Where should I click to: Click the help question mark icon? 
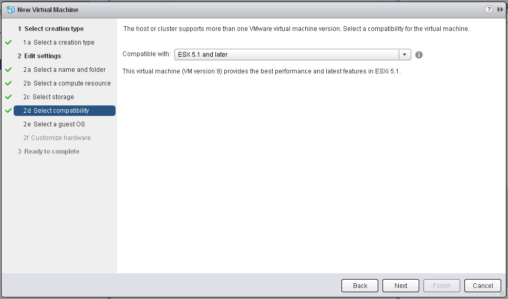click(x=489, y=9)
